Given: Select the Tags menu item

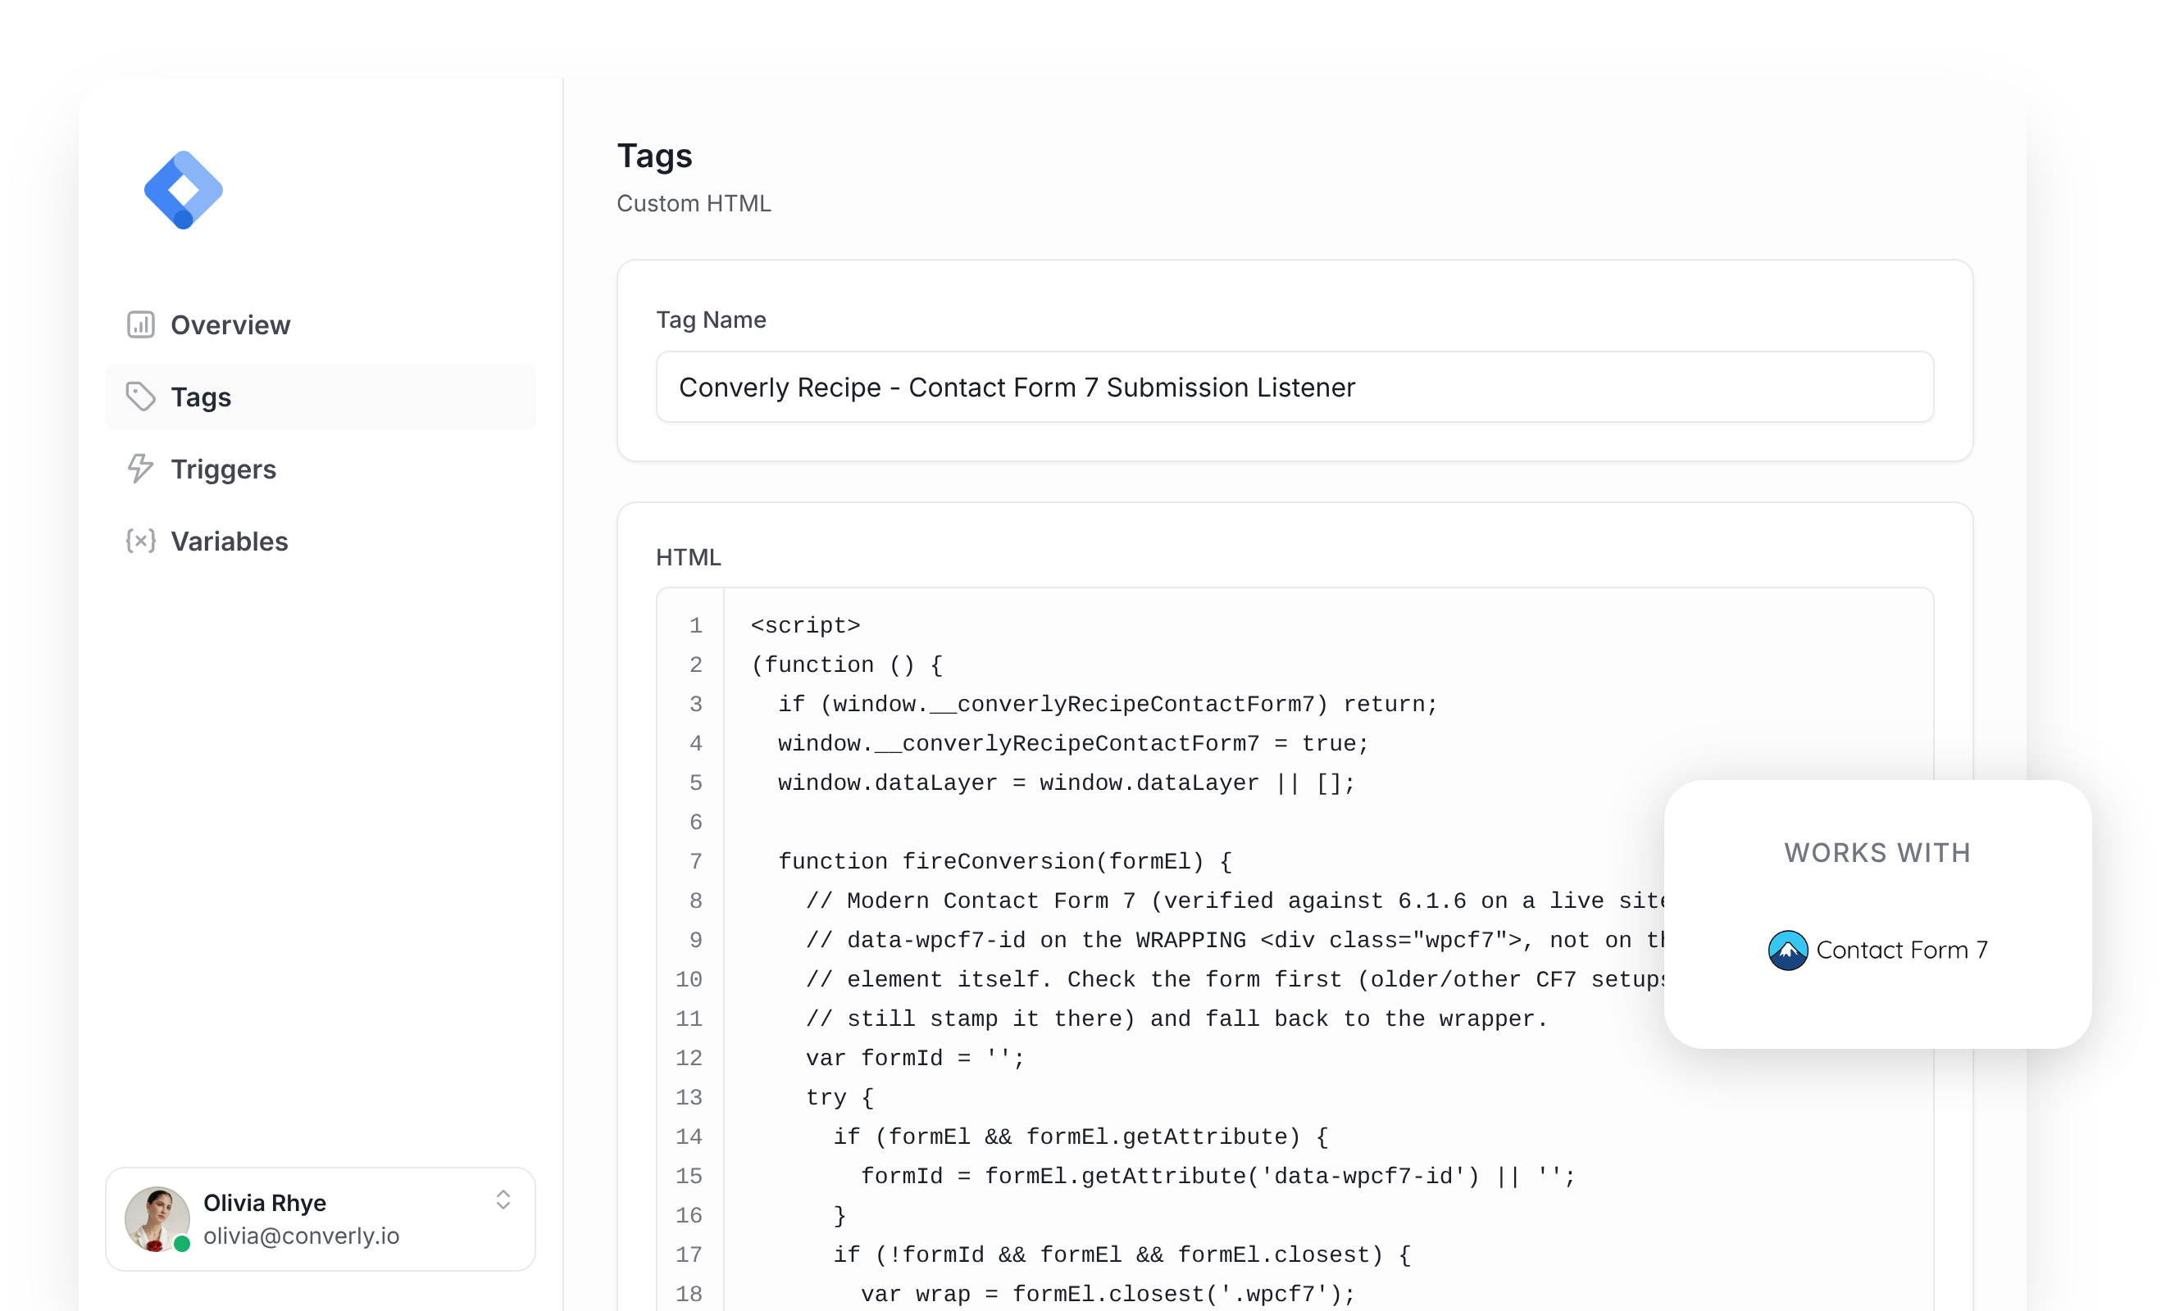Looking at the screenshot, I should (x=320, y=397).
